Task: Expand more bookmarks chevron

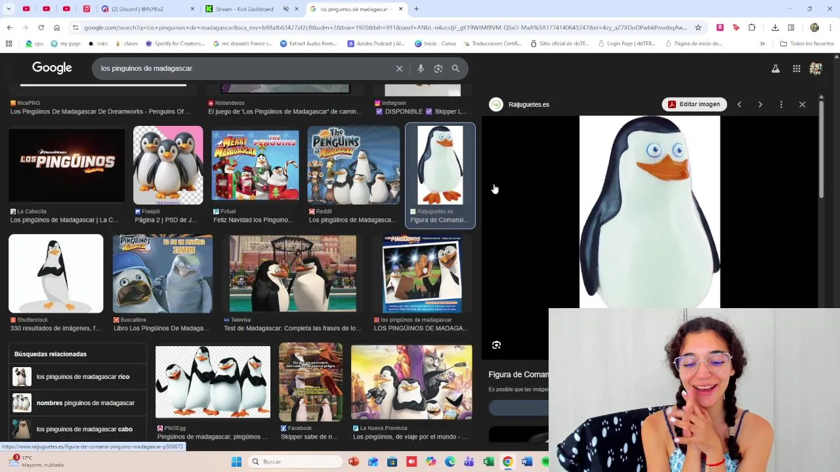Action: (x=762, y=44)
